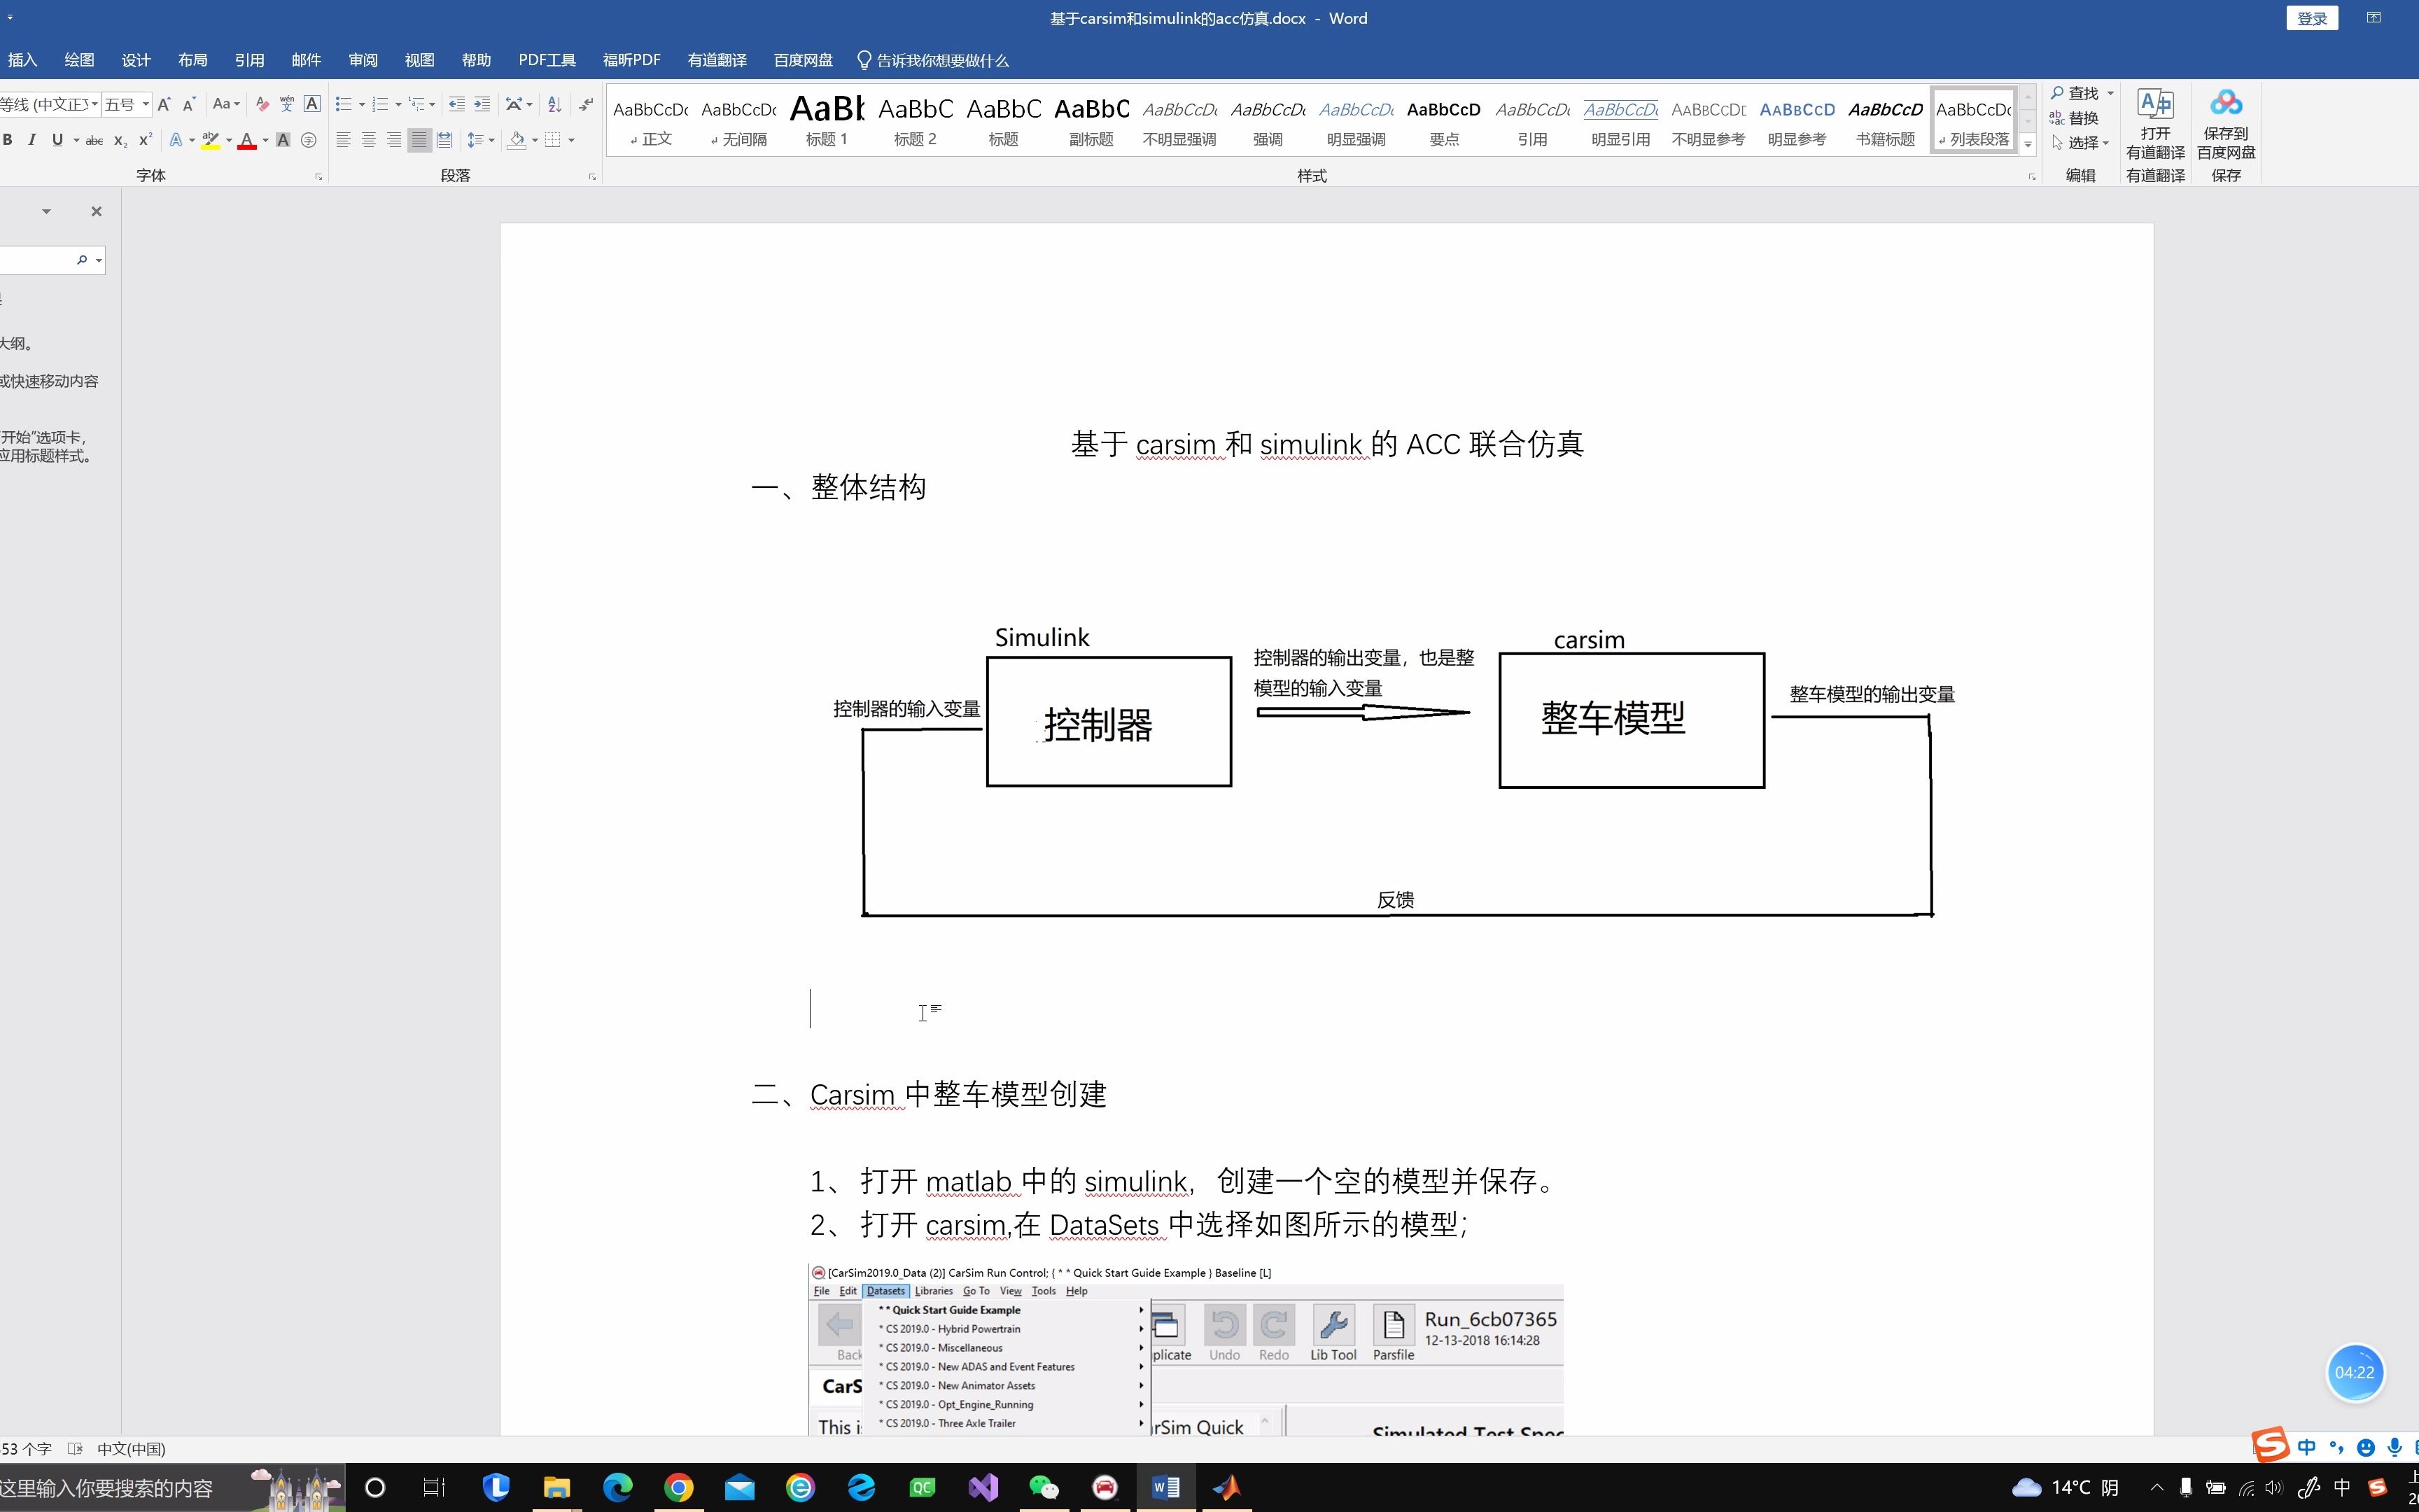The width and height of the screenshot is (2419, 1512).
Task: Expand the styles gallery more arrow
Action: coord(2027,145)
